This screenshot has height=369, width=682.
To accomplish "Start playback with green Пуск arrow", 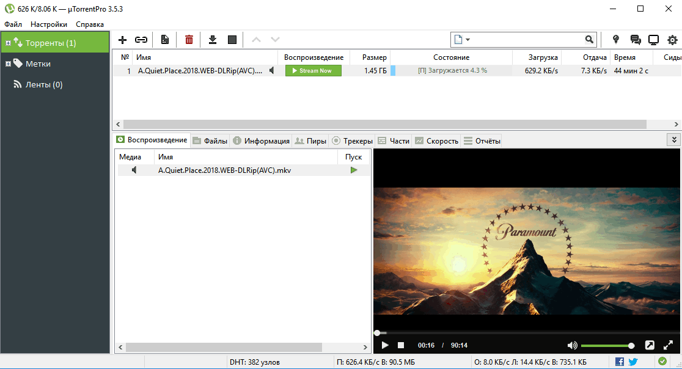I will (354, 170).
